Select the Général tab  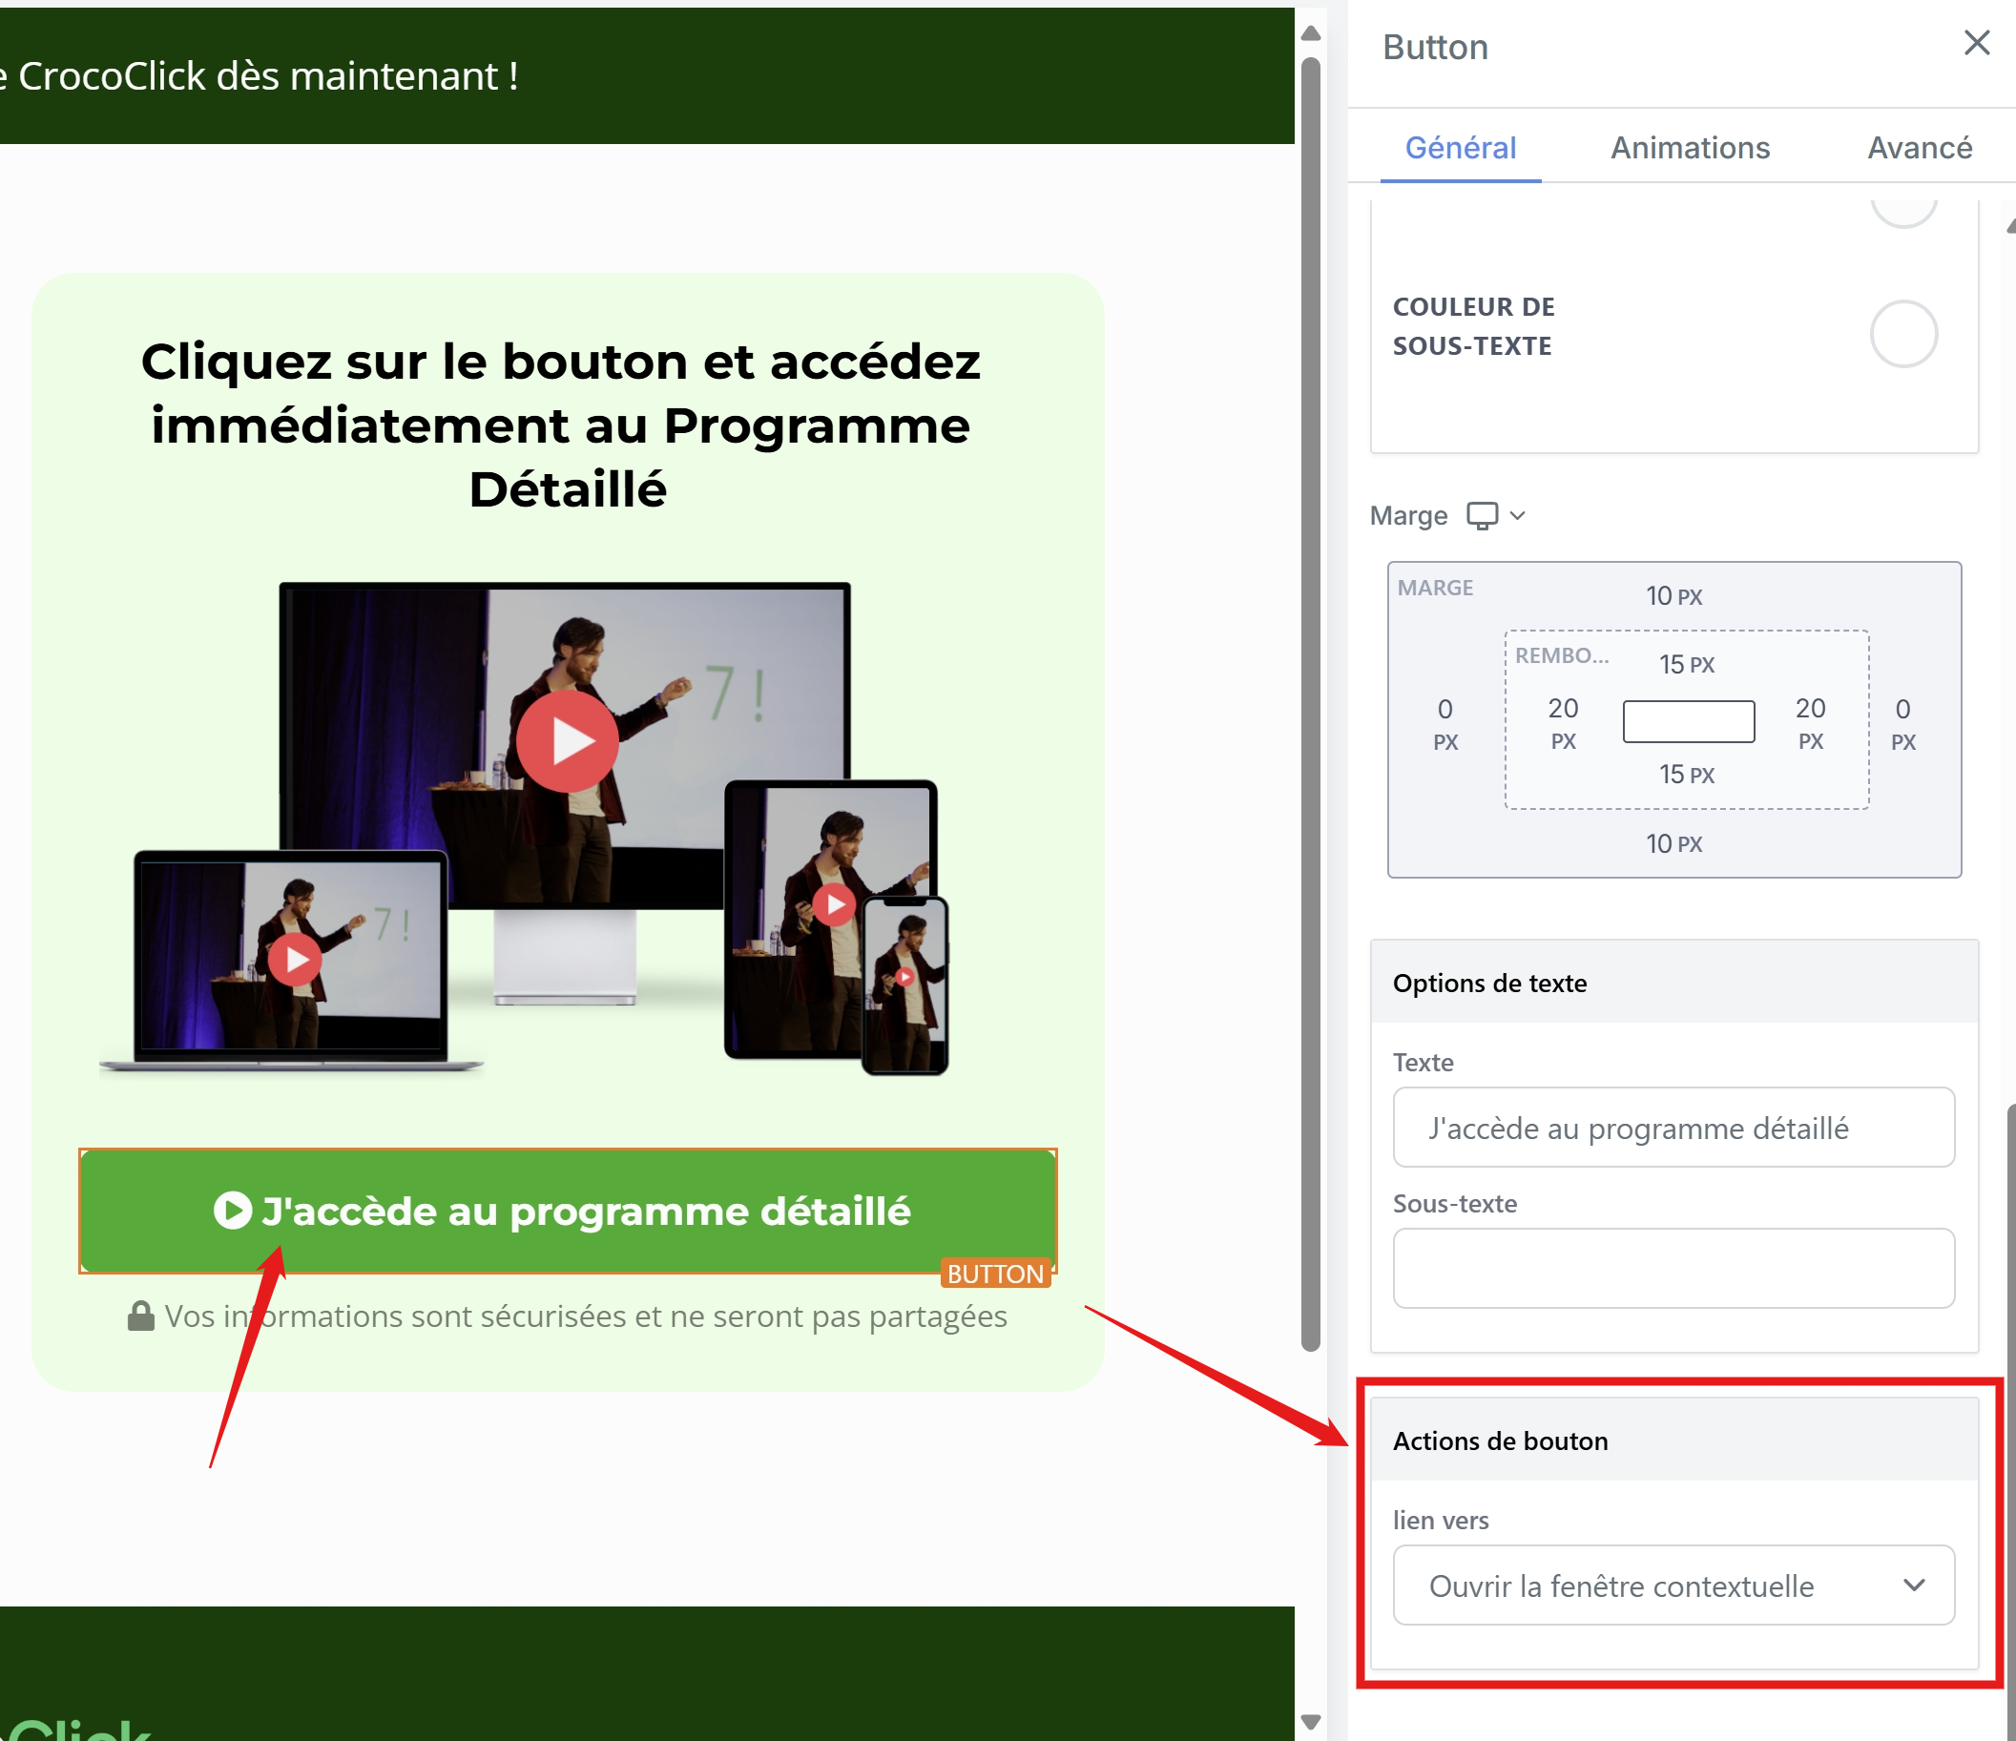coord(1460,148)
